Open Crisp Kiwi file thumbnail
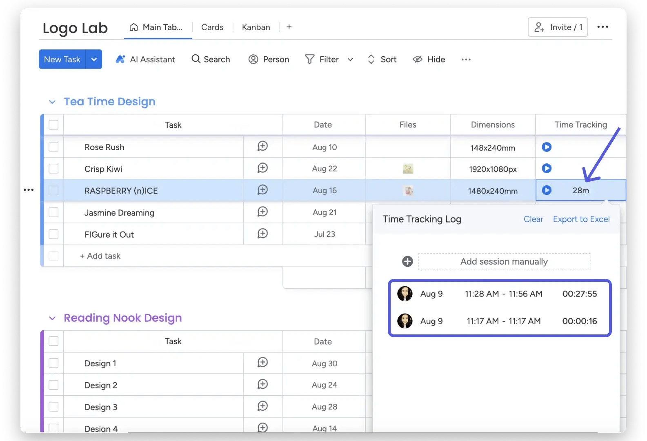647x441 pixels. point(408,169)
